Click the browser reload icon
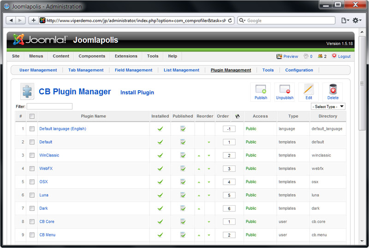The height and width of the screenshot is (248, 369). (x=230, y=20)
